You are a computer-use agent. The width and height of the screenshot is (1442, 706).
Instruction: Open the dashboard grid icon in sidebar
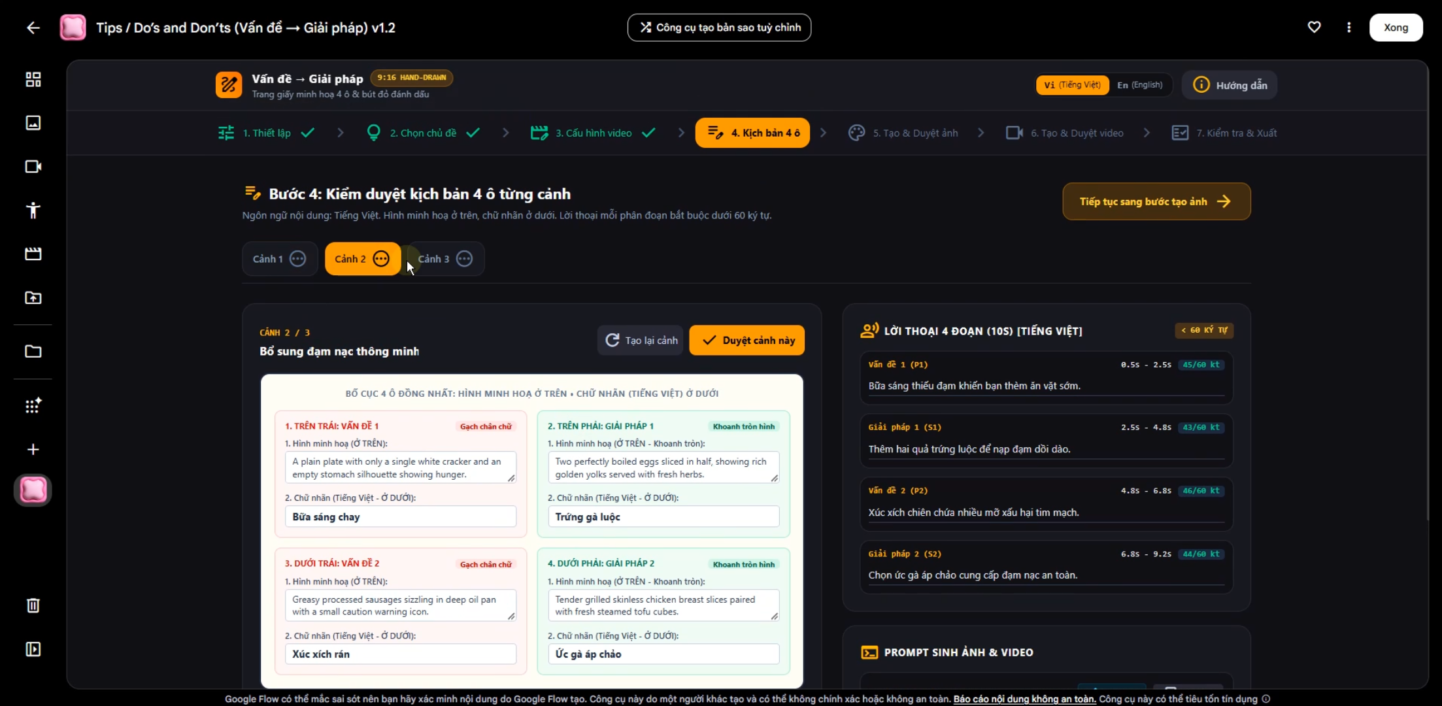pos(33,80)
